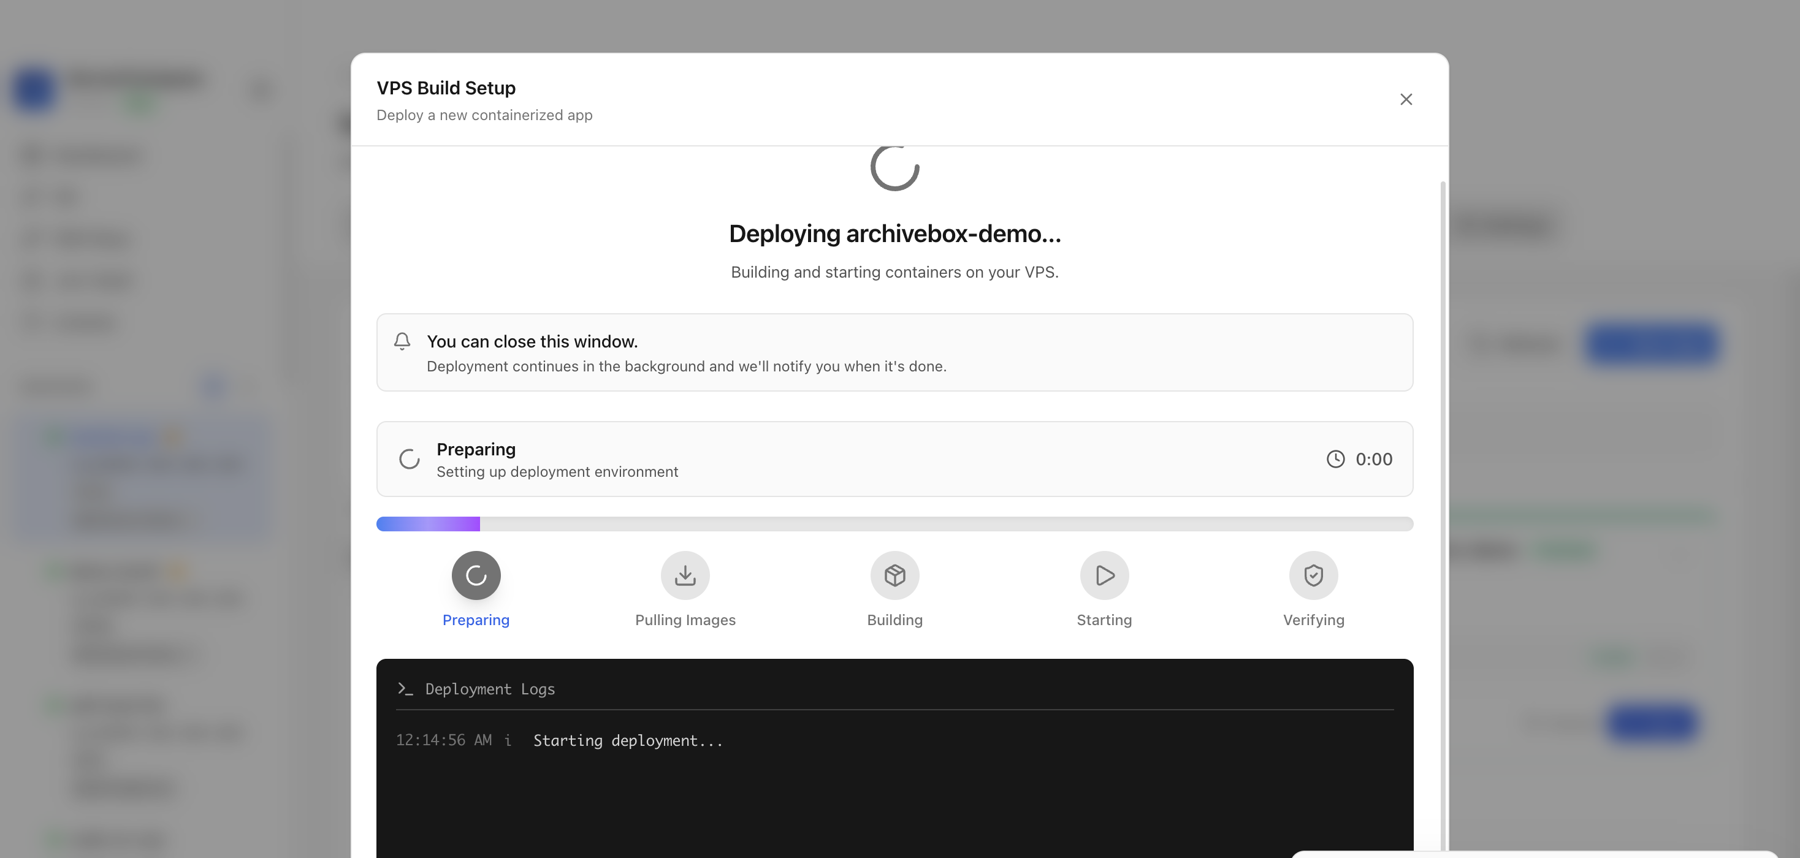Click the Pulling Images download icon
This screenshot has width=1800, height=858.
click(685, 575)
